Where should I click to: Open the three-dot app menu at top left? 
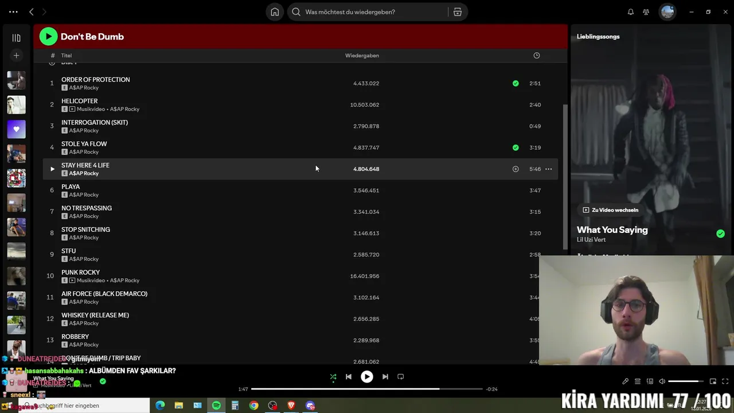tap(13, 11)
